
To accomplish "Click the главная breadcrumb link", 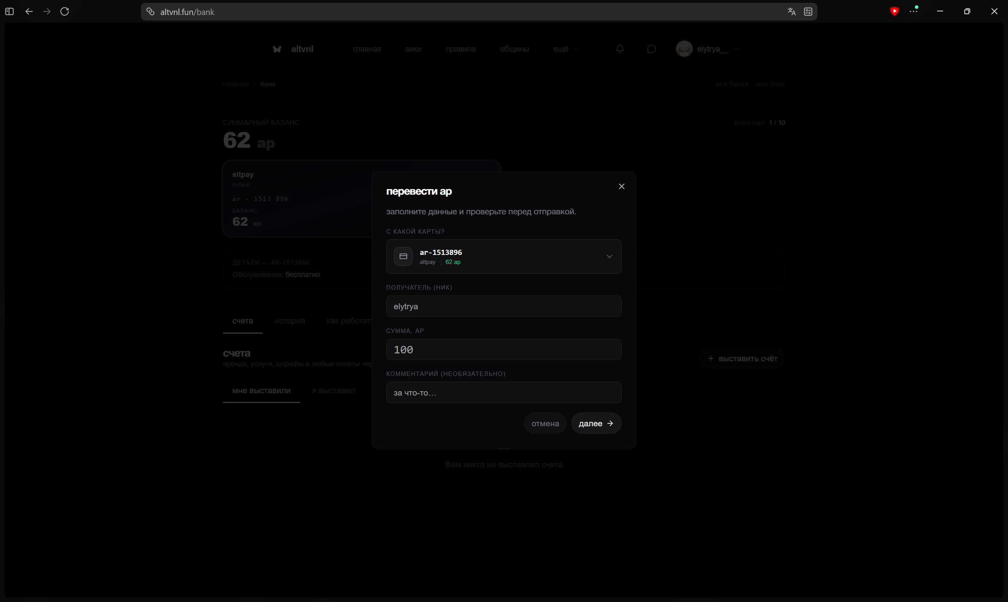I will 235,84.
